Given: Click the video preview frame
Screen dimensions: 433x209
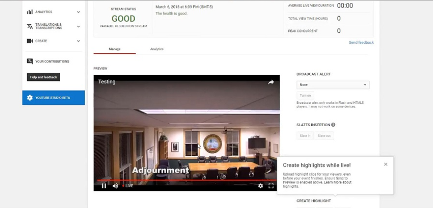Looking at the screenshot, I should [x=186, y=133].
